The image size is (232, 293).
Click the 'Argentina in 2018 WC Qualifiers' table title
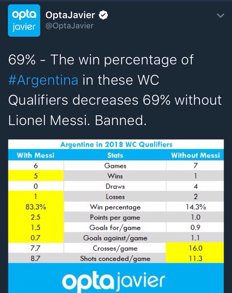[x=116, y=145]
